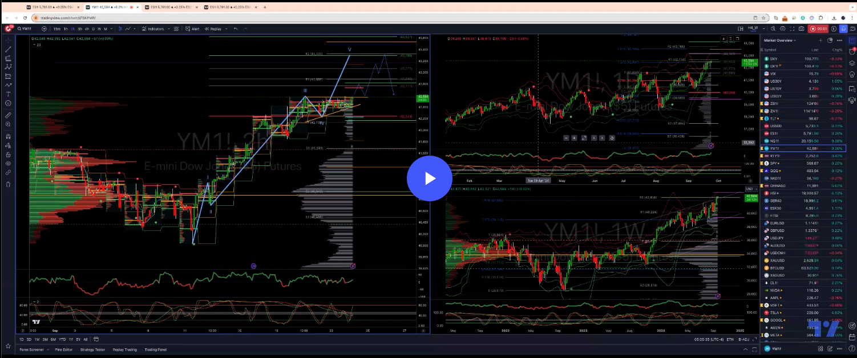Open the Replay Trading tab
The width and height of the screenshot is (857, 358).
pos(125,349)
